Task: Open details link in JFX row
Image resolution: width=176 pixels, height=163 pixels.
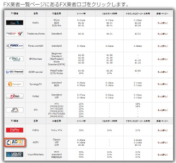Action: pyautogui.click(x=163, y=110)
